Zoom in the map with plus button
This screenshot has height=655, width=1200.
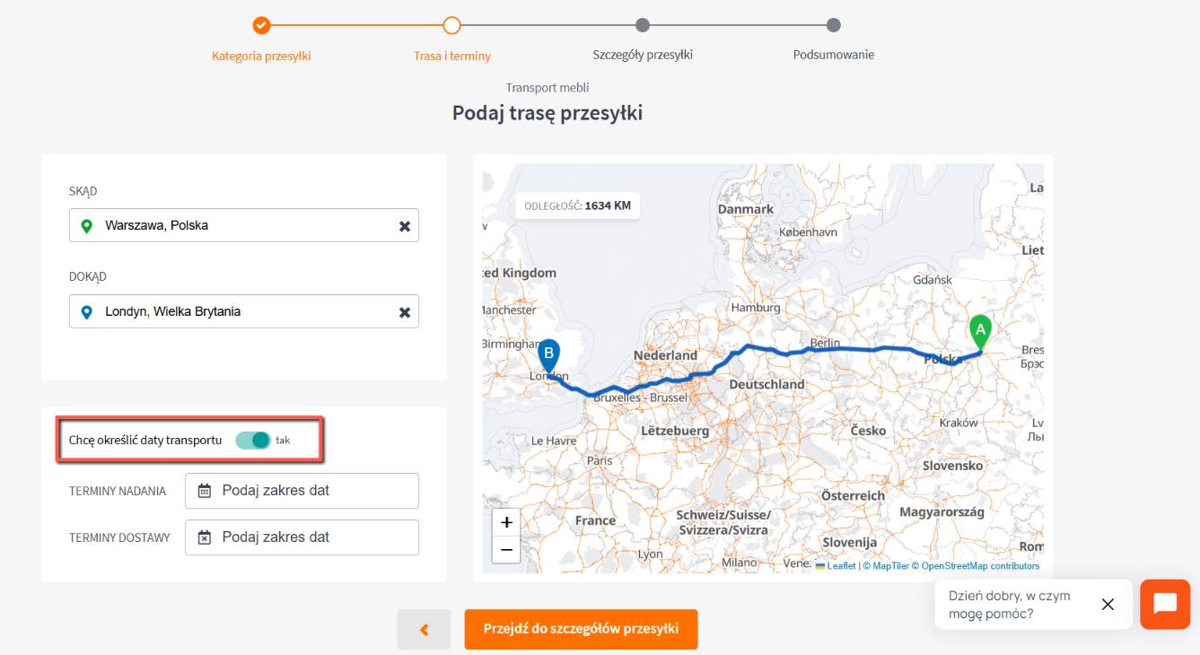pos(506,522)
